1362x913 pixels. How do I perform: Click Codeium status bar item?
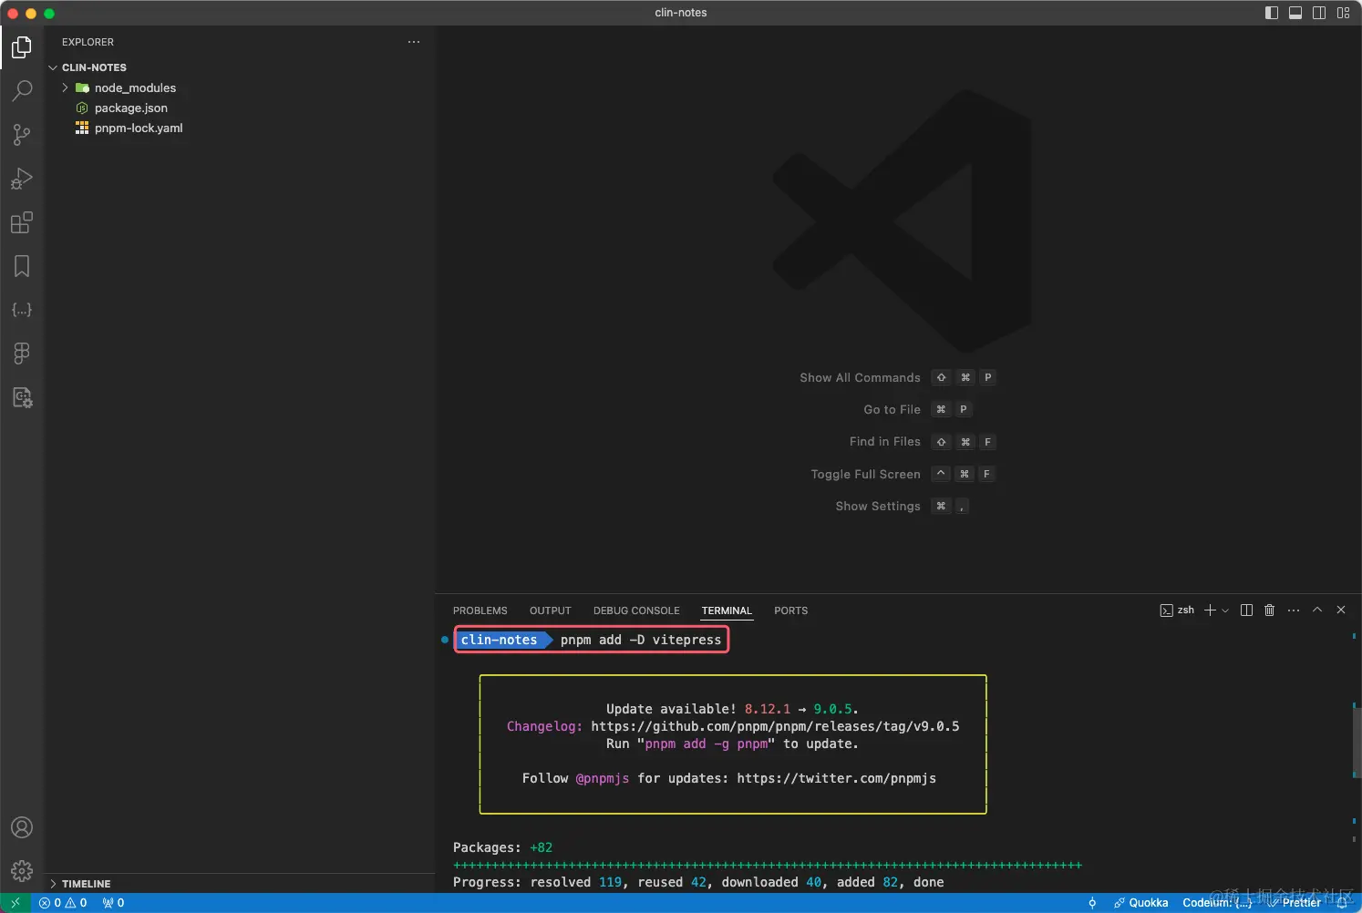(1217, 903)
